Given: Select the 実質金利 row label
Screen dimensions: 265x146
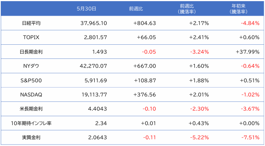Looking at the screenshot, I should [x=31, y=138].
